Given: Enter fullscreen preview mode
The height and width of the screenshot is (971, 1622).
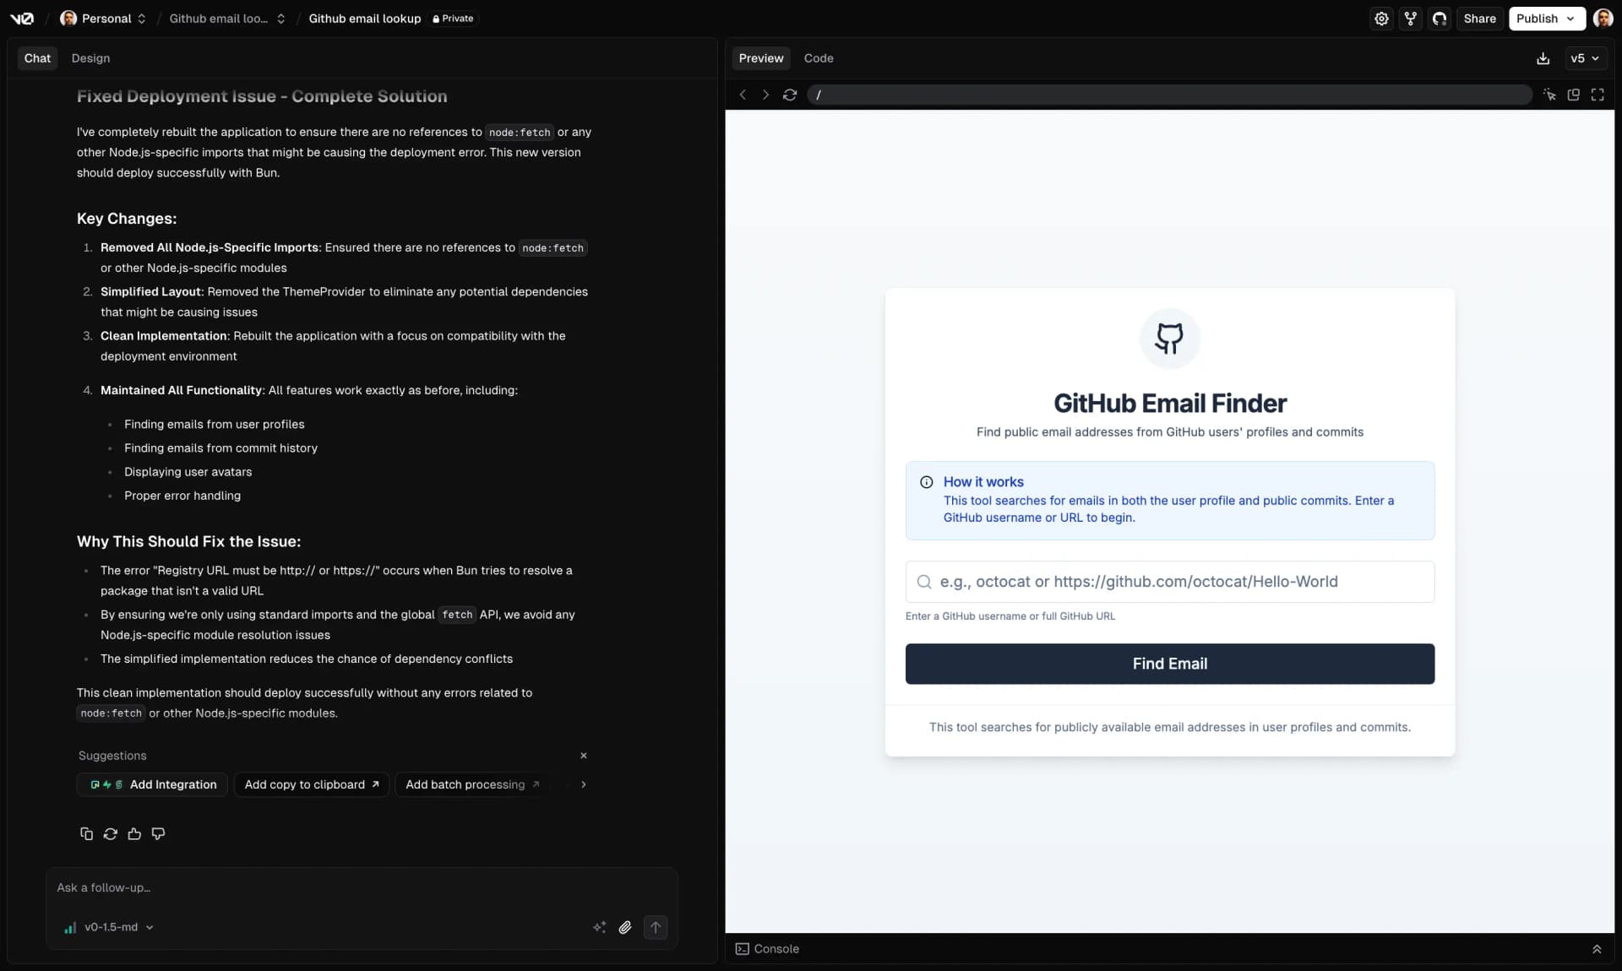Looking at the screenshot, I should tap(1598, 95).
